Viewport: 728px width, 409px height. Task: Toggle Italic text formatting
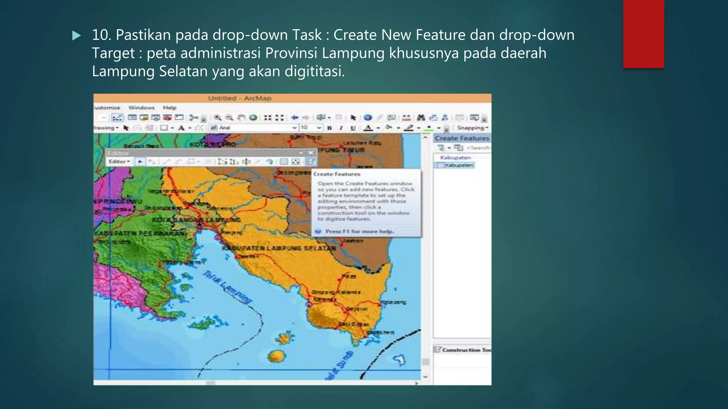tap(341, 128)
